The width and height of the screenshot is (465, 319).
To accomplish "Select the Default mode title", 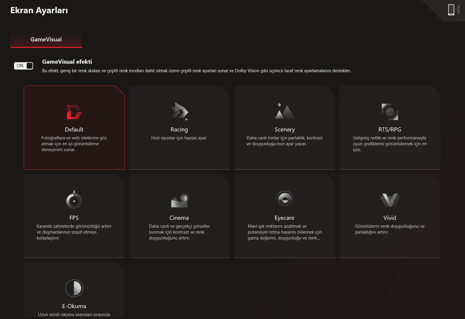I will click(74, 129).
